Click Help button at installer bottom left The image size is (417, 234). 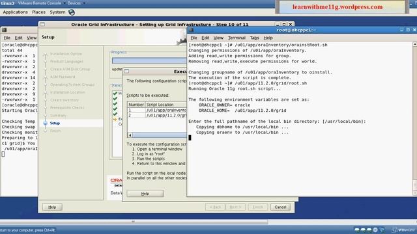click(x=52, y=207)
